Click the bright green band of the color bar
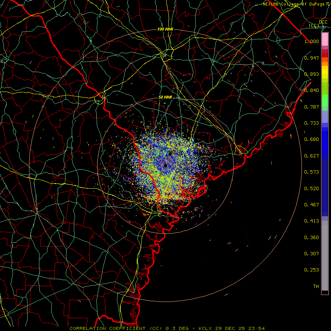The width and height of the screenshot is (331, 331). 325,100
